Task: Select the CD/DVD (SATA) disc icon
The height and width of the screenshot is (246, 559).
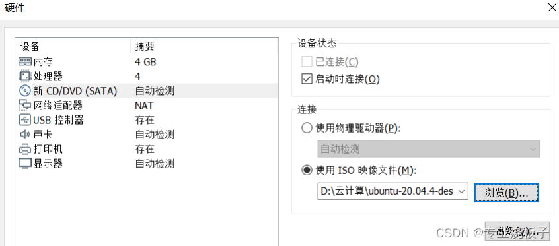Action: [x=25, y=91]
